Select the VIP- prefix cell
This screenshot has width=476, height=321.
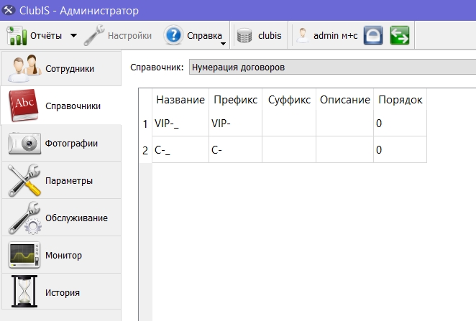pos(235,124)
